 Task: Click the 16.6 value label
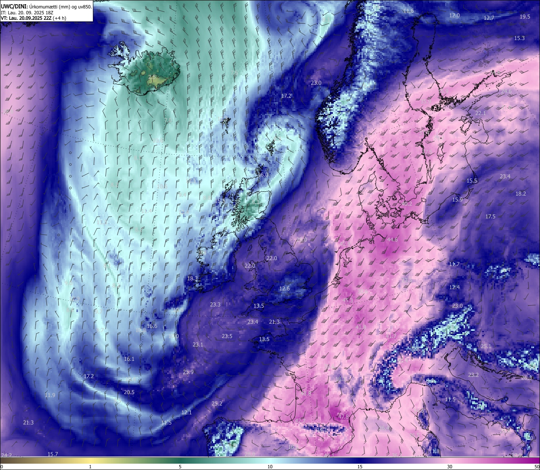point(152,326)
